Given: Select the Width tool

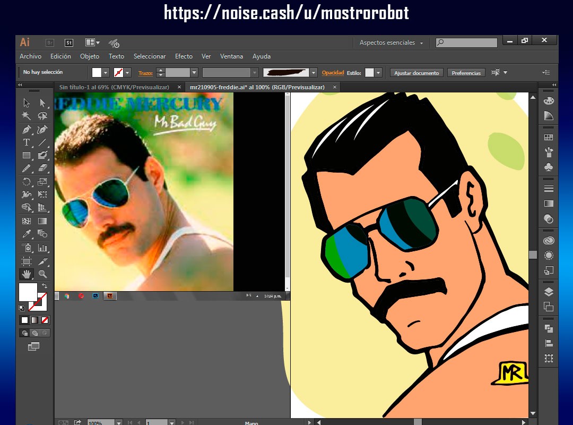Looking at the screenshot, I should (x=27, y=194).
